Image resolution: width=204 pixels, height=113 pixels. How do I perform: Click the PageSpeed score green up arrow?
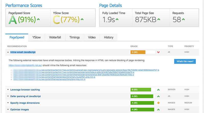[x=38, y=20]
